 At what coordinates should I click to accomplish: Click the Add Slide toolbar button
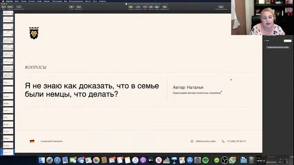(19, 7)
